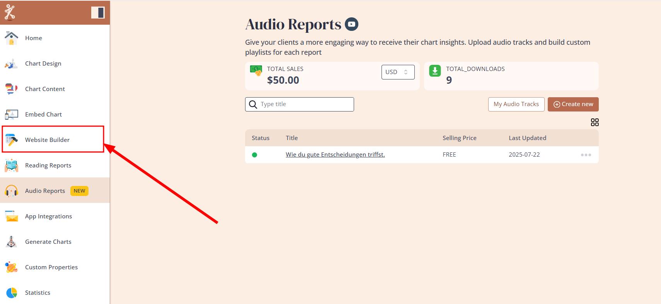This screenshot has width=661, height=304.
Task: Open the USD currency dropdown
Action: pyautogui.click(x=398, y=72)
